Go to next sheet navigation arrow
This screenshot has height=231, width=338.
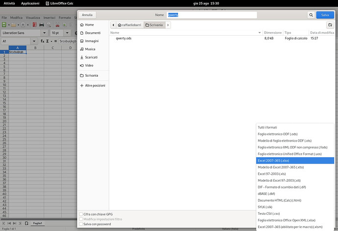(x=15, y=223)
